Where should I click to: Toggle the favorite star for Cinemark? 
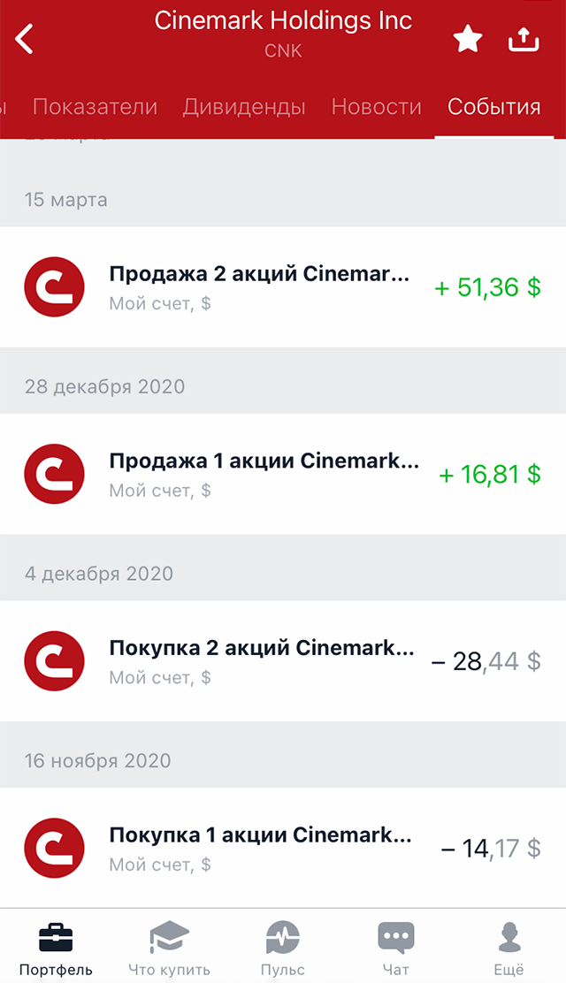tap(467, 39)
